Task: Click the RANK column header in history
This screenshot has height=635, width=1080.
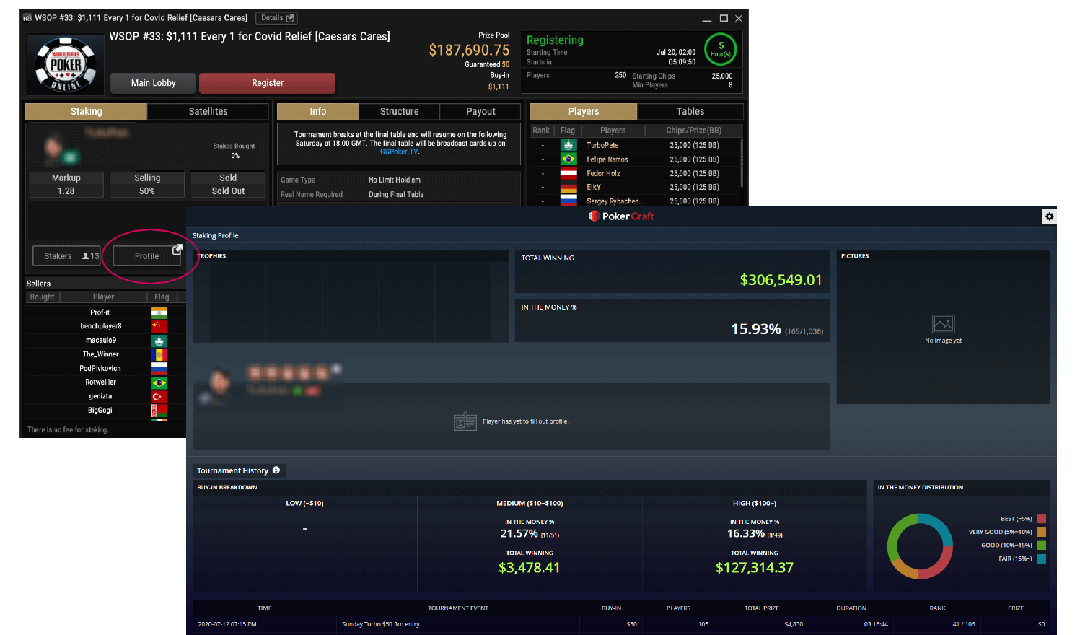Action: coord(937,608)
